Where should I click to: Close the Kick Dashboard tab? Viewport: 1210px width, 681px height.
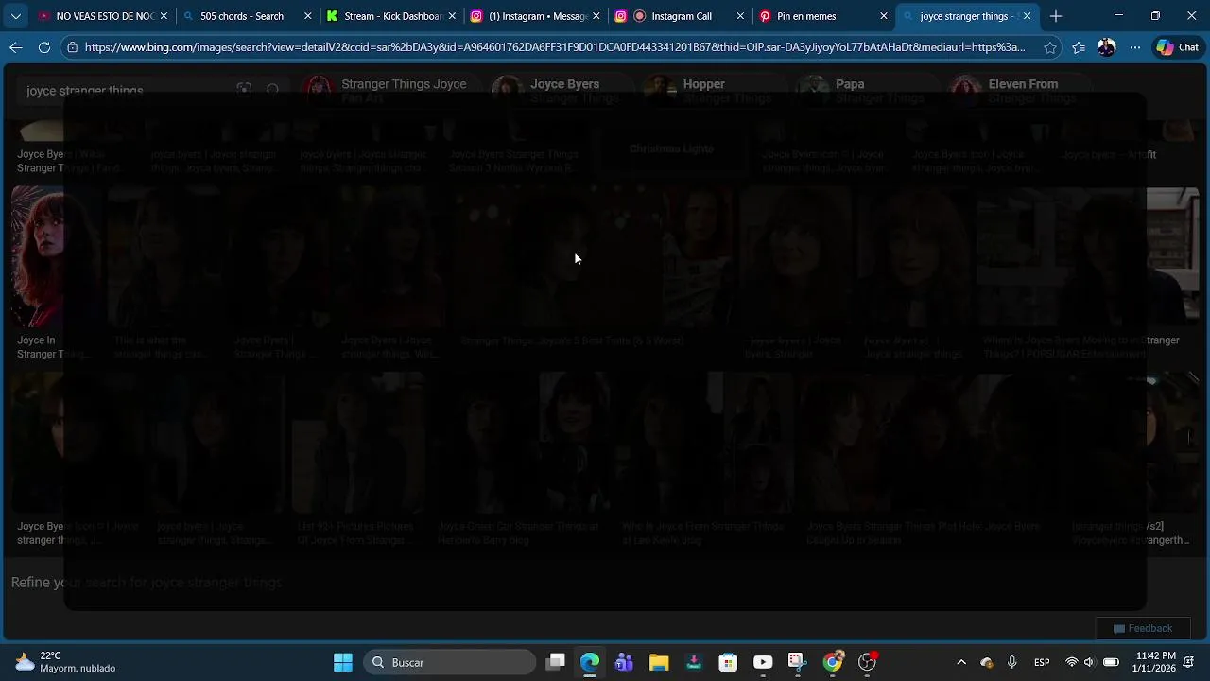click(452, 16)
